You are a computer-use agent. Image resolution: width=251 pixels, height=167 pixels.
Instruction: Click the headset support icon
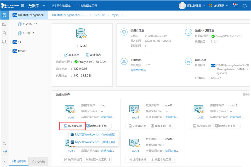coord(245,5)
